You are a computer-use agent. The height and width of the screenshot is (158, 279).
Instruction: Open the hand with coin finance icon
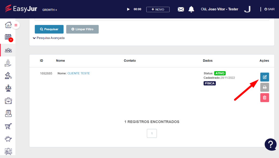pyautogui.click(x=8, y=63)
